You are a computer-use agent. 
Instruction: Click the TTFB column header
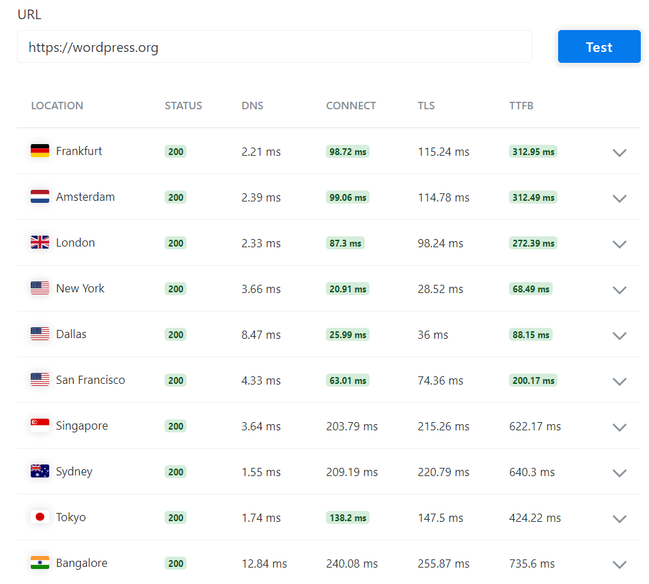tap(521, 106)
